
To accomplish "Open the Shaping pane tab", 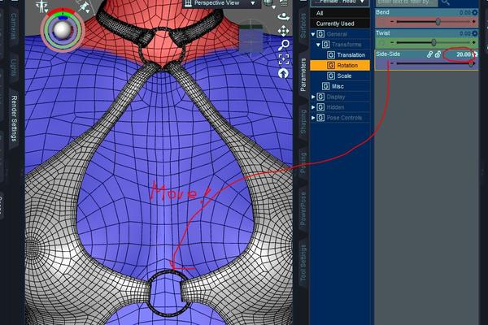I will click(303, 122).
